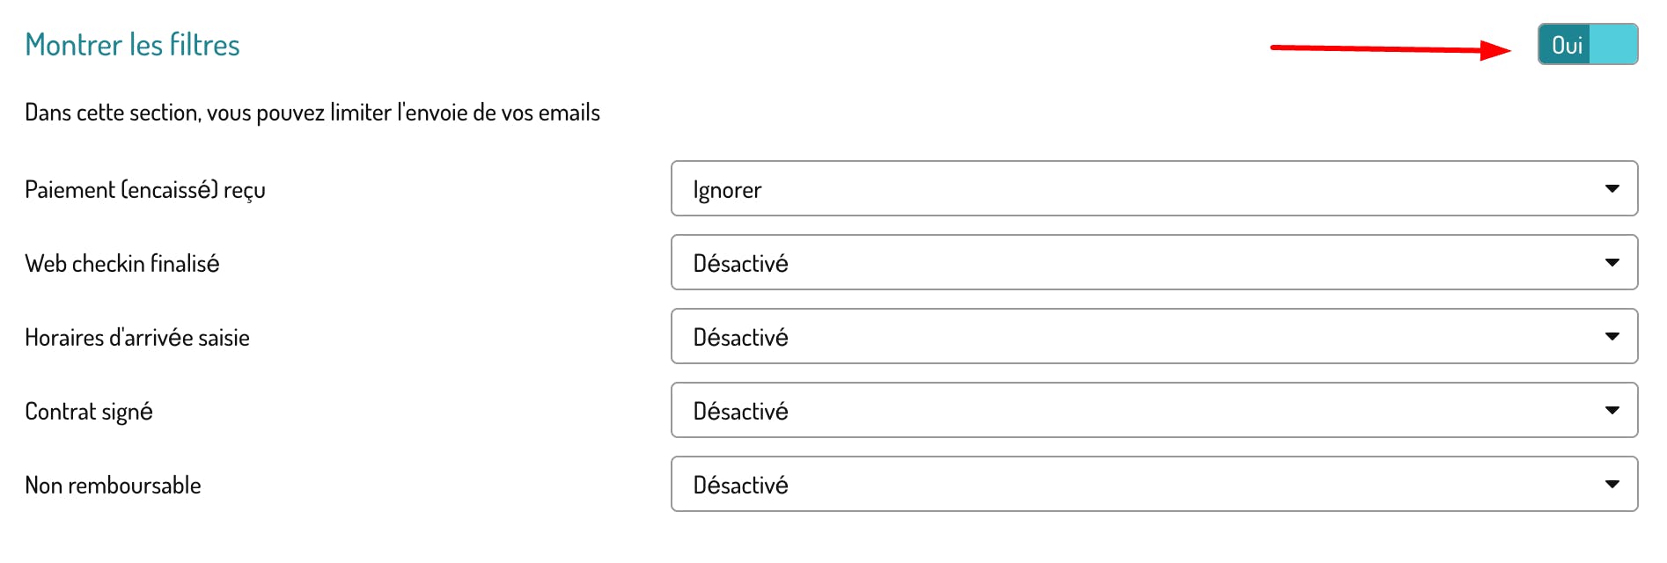Click the section description about limiting emails
Viewport: 1667px width, 563px height.
(x=312, y=113)
